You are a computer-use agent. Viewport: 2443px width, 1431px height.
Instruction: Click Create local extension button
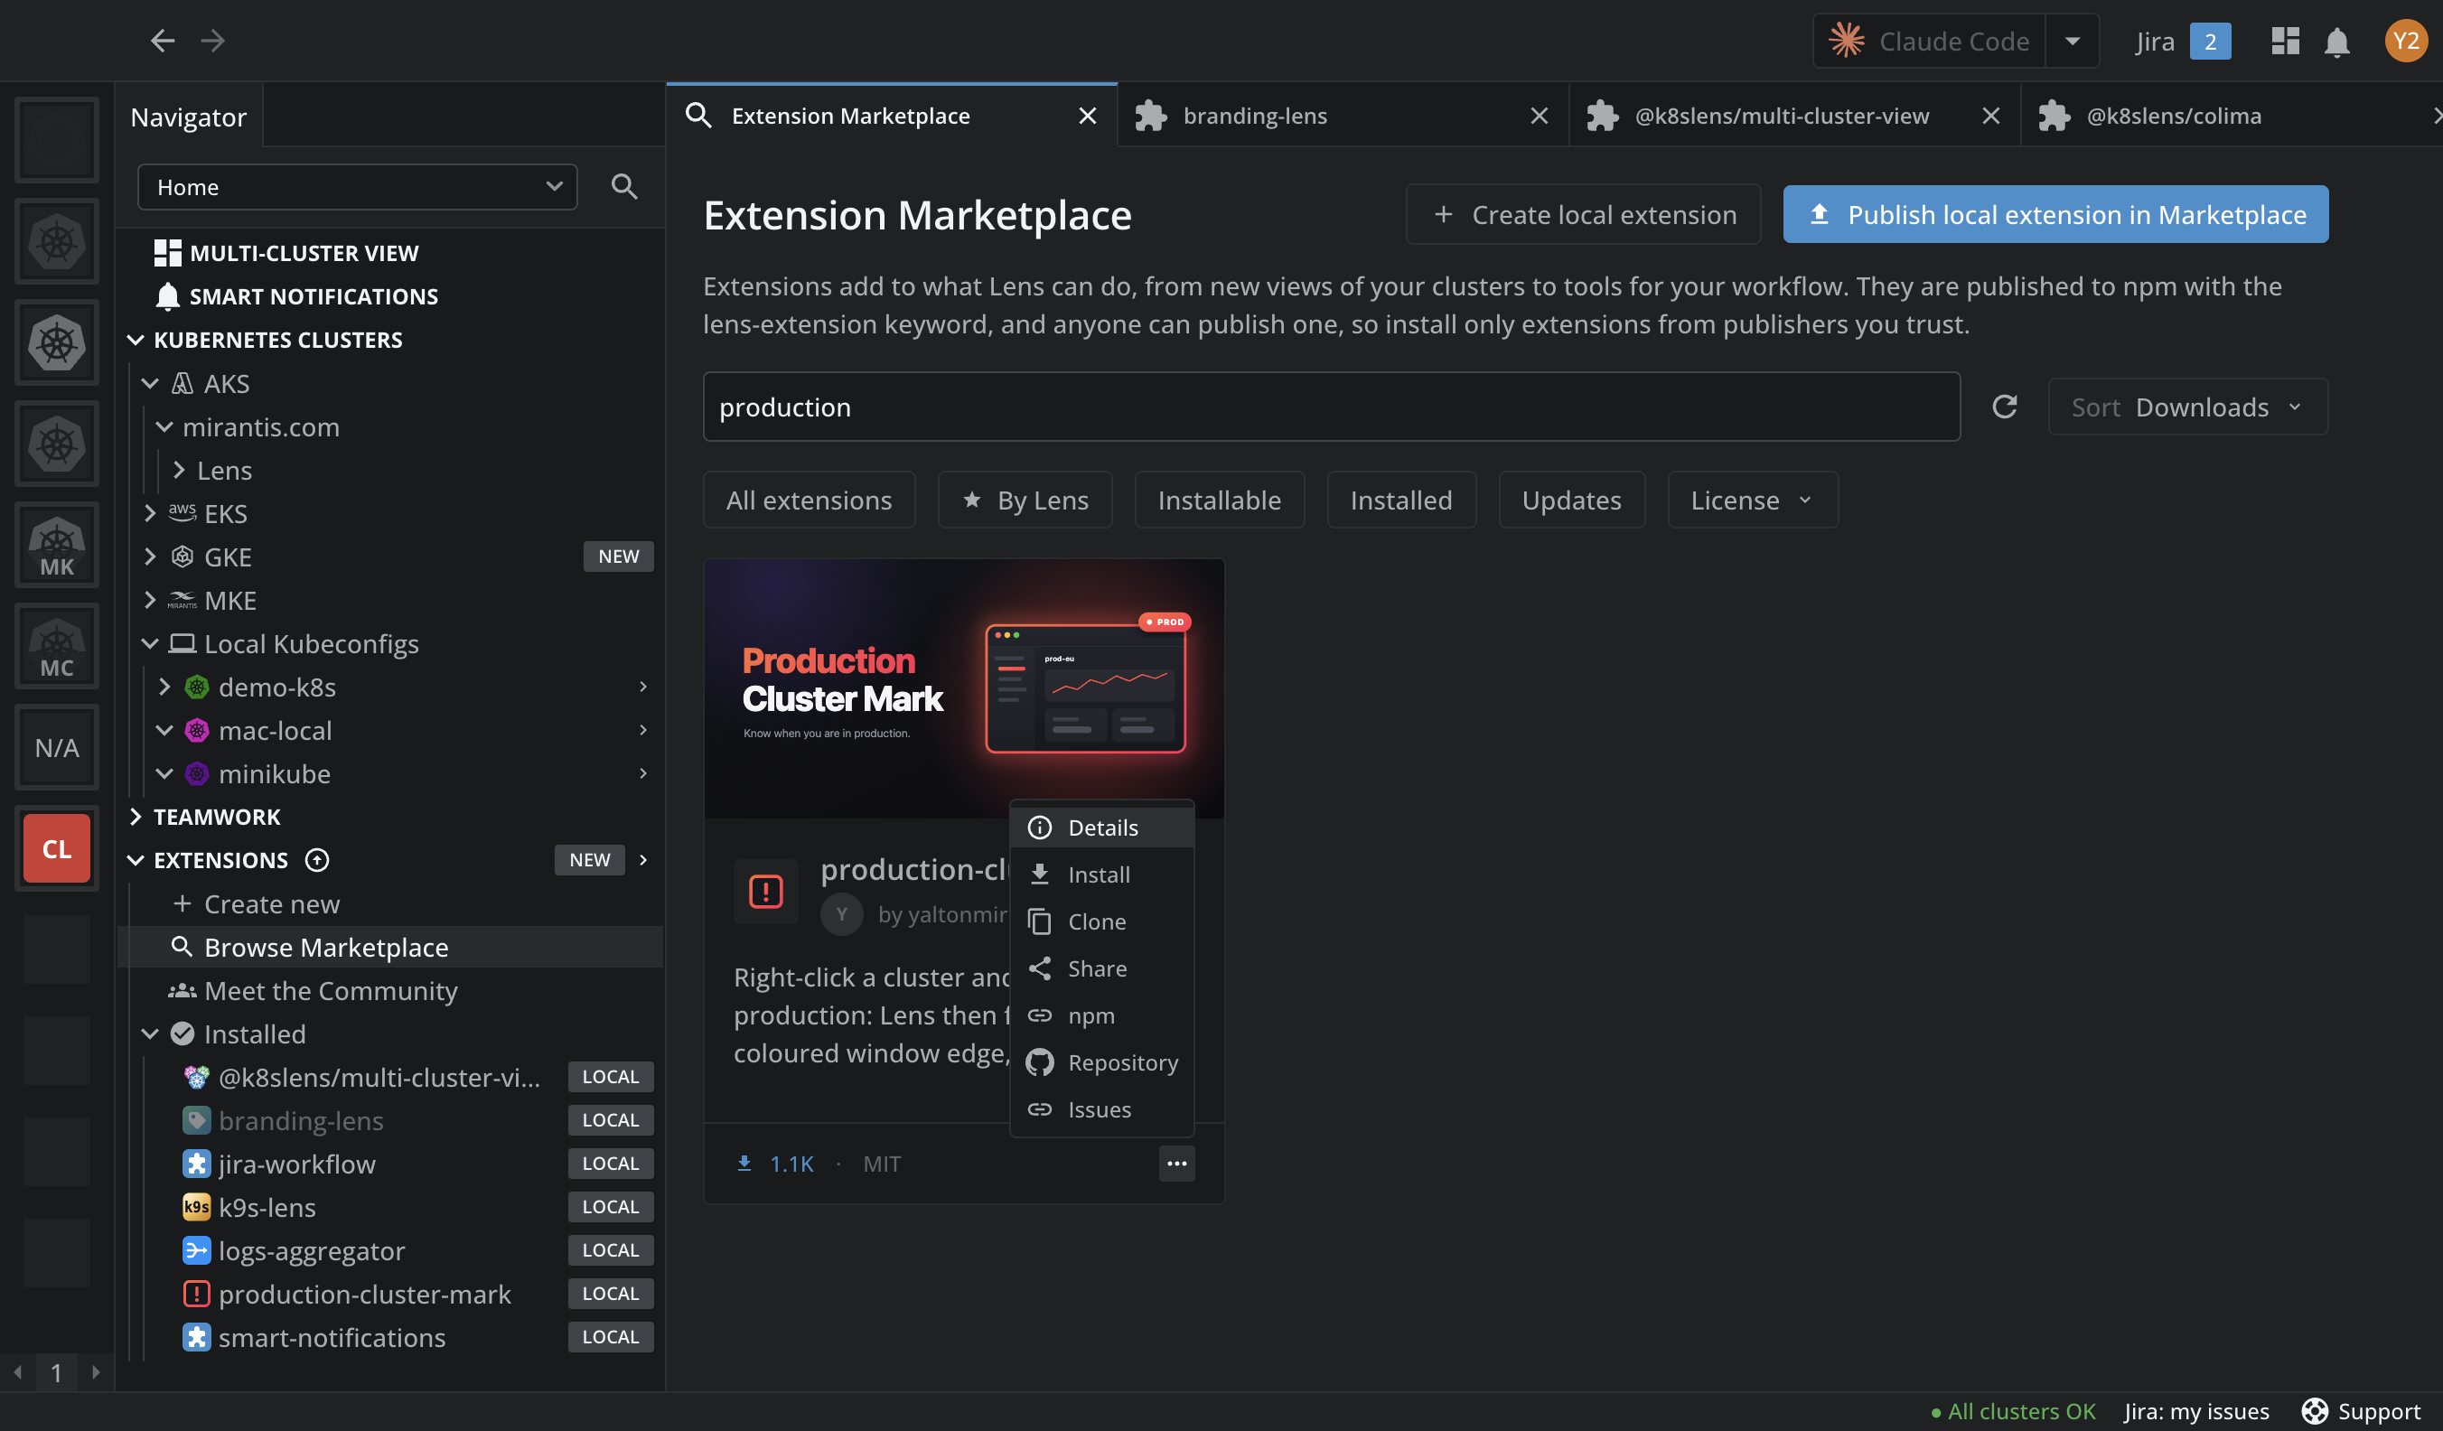(1583, 214)
